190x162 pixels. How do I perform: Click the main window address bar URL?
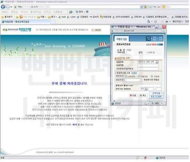[x=34, y=7]
